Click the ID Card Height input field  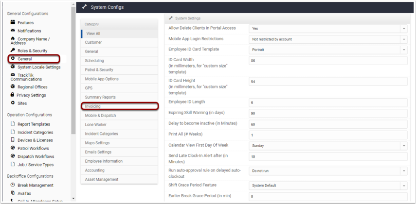coord(328,82)
